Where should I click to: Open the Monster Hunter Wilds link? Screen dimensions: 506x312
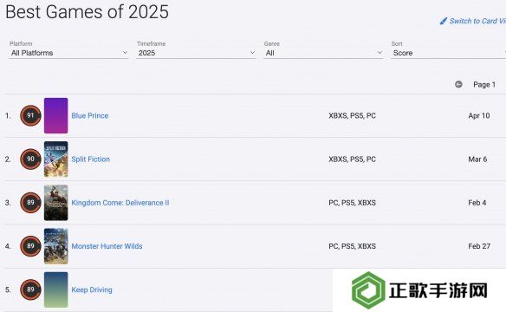click(107, 246)
